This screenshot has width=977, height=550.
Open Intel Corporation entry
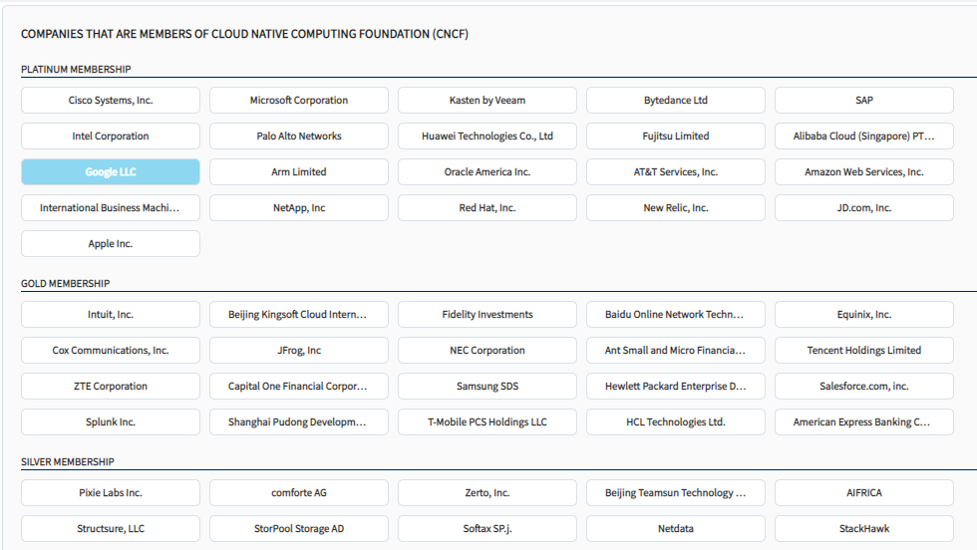click(111, 136)
